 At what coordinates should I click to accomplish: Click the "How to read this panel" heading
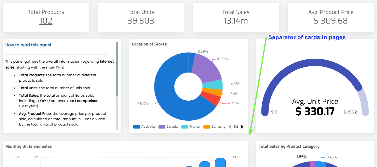click(28, 45)
